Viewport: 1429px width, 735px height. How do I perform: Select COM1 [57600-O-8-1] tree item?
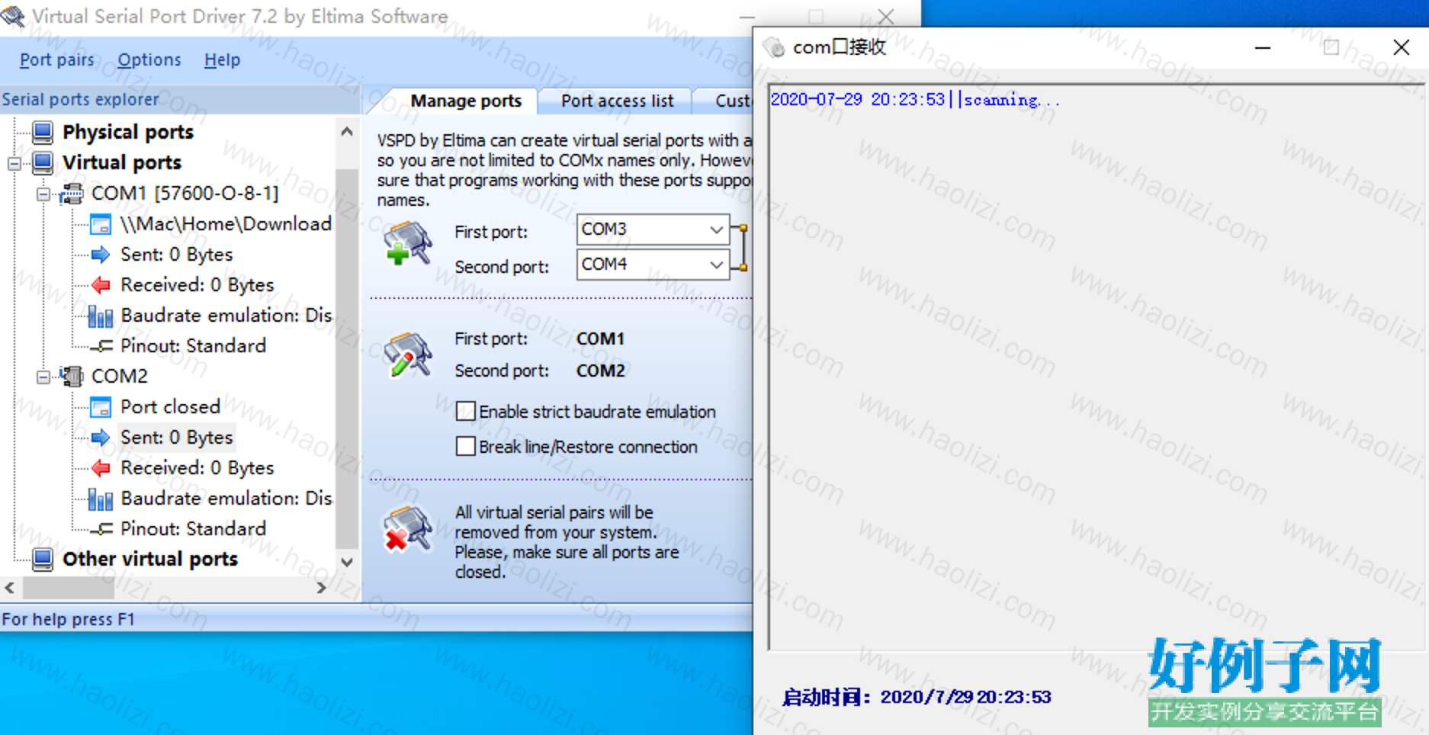pyautogui.click(x=185, y=194)
